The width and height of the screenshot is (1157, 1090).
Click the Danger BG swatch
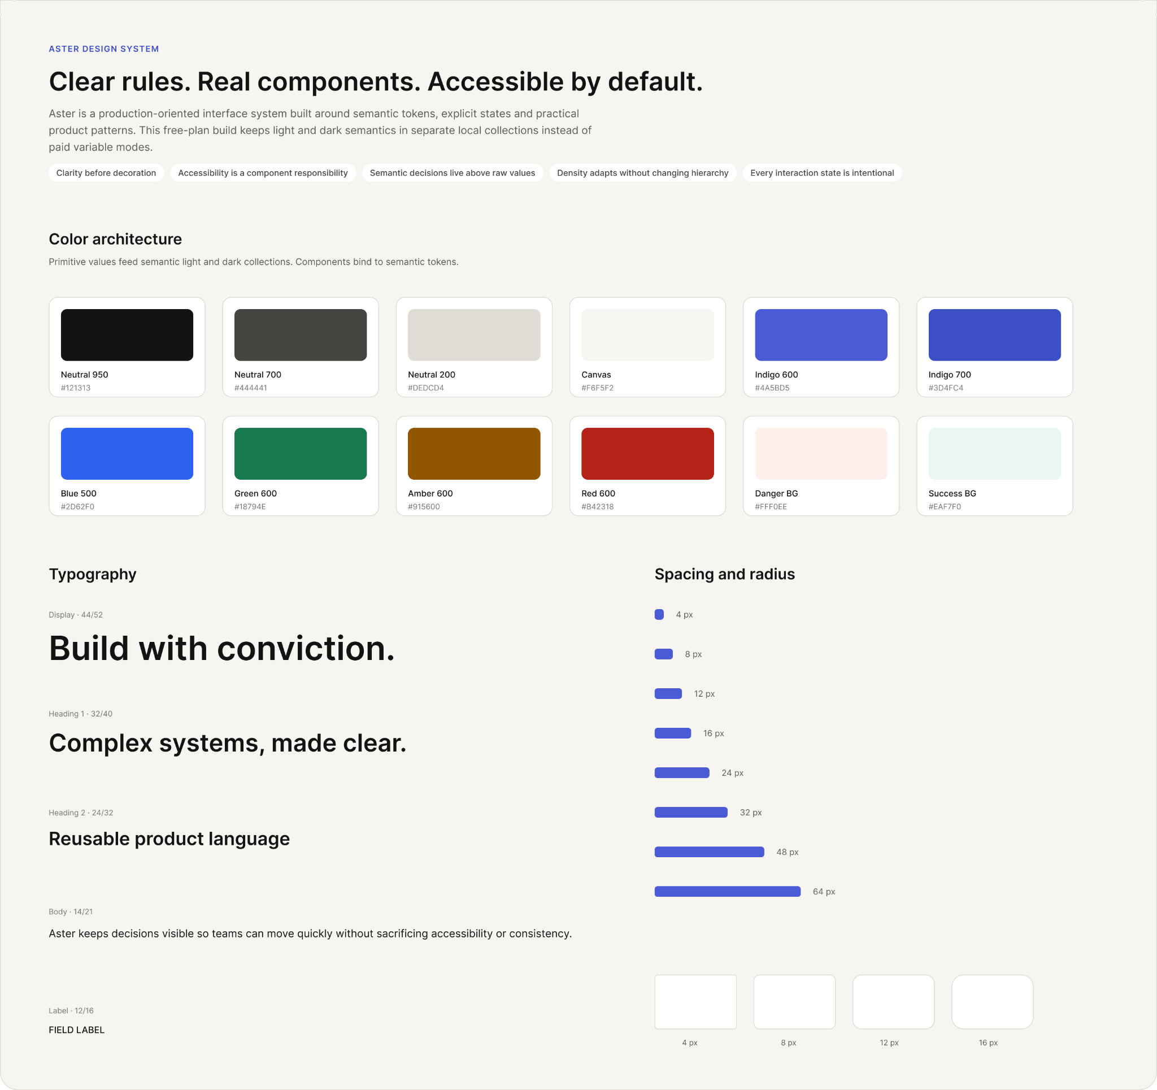tap(821, 454)
